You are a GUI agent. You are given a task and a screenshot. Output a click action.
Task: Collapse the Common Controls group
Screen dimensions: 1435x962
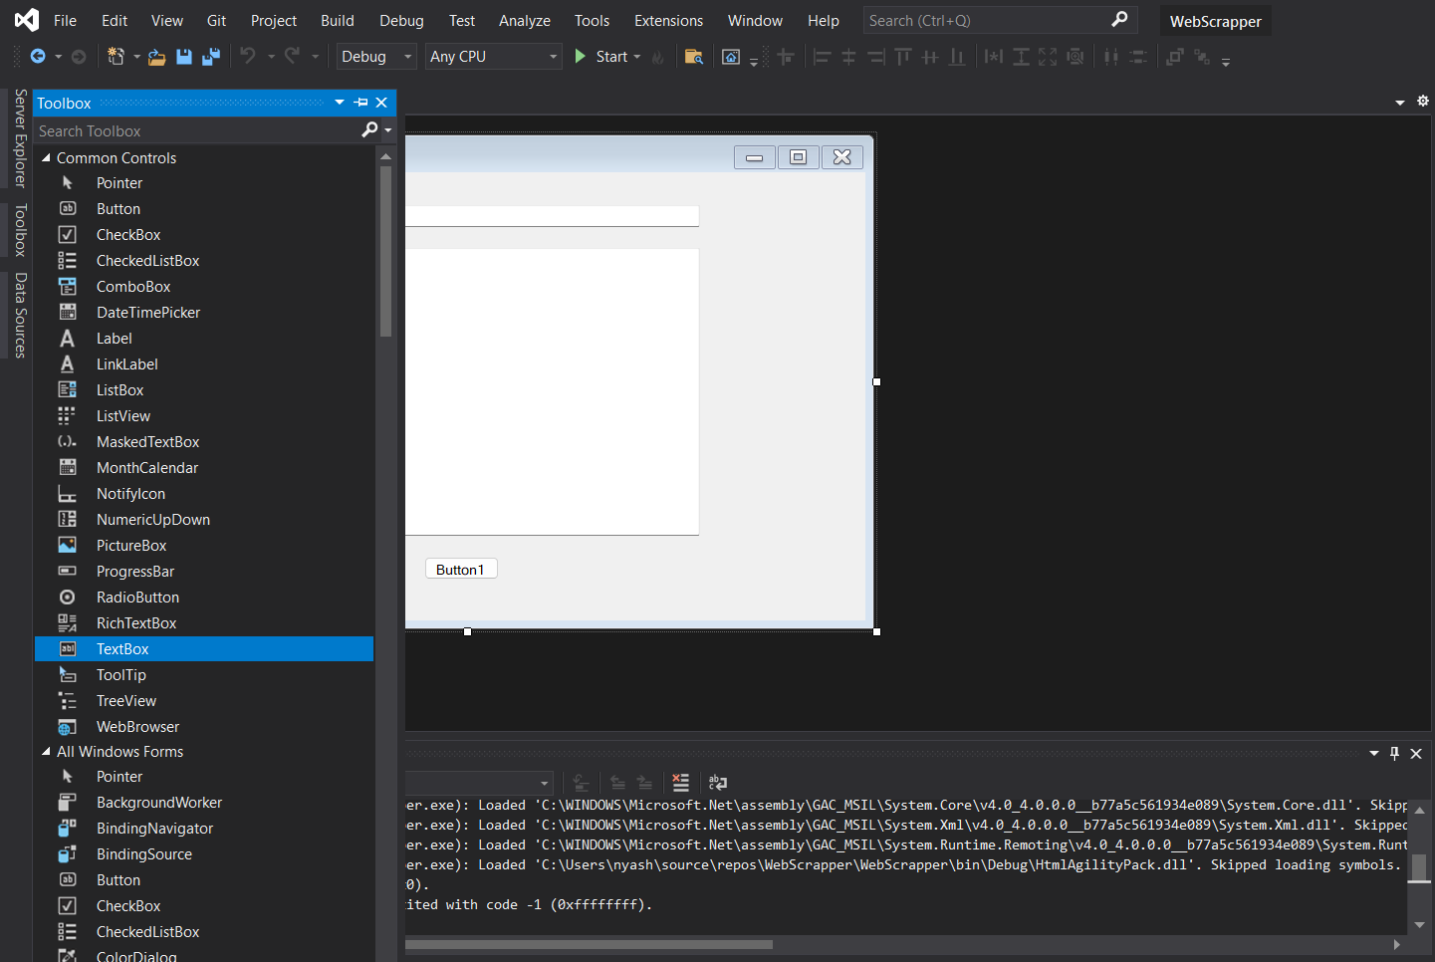point(45,157)
